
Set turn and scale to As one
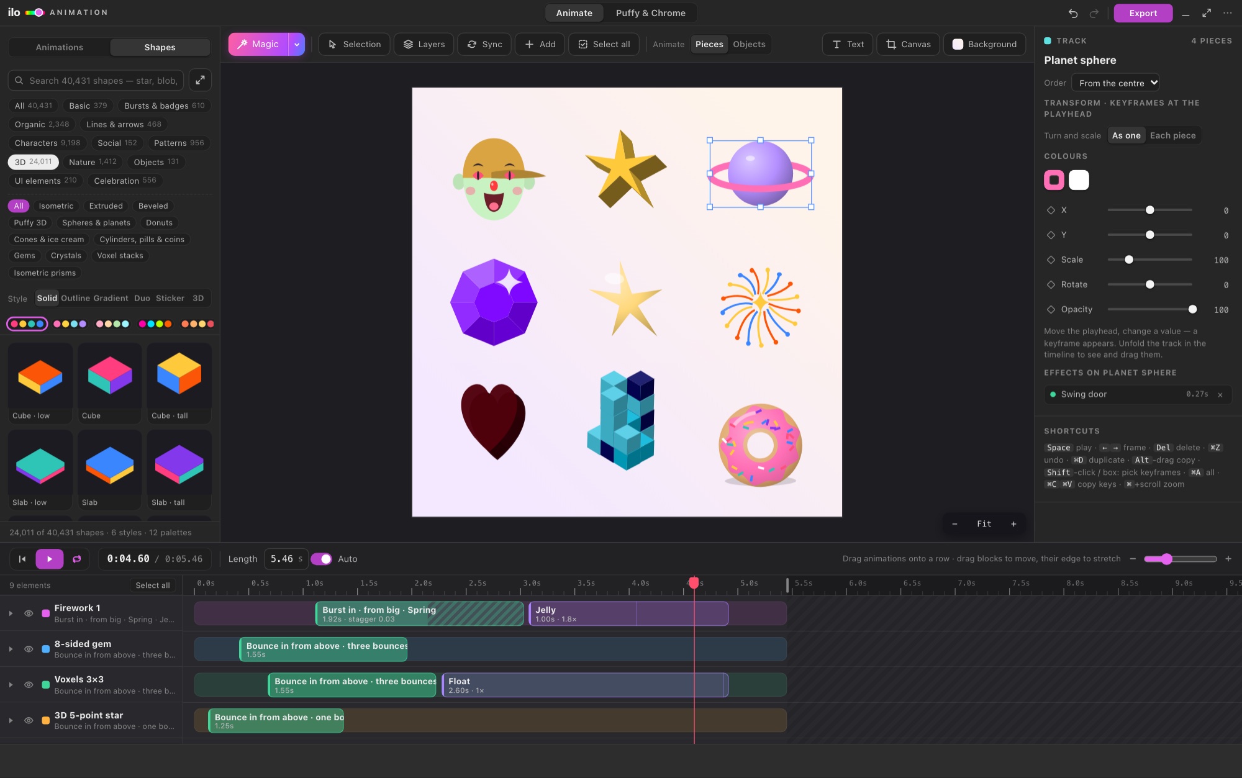coord(1126,135)
